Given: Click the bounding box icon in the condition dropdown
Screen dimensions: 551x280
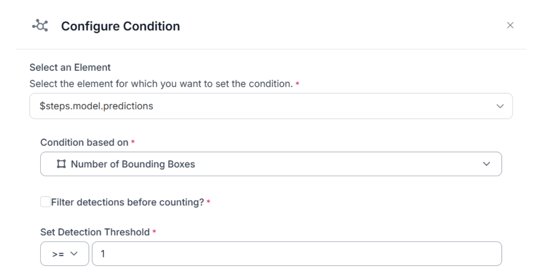Looking at the screenshot, I should (x=61, y=164).
